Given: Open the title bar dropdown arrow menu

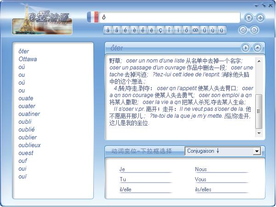Looking at the screenshot, I should [x=256, y=6].
